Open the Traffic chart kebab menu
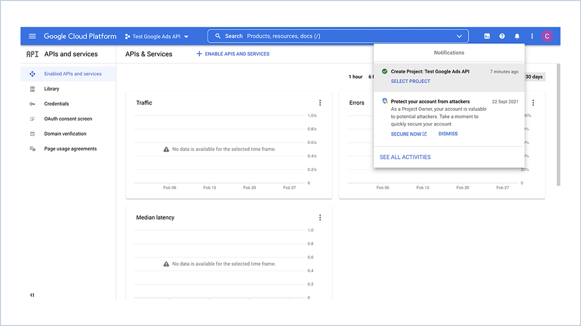This screenshot has width=581, height=326. tap(320, 102)
